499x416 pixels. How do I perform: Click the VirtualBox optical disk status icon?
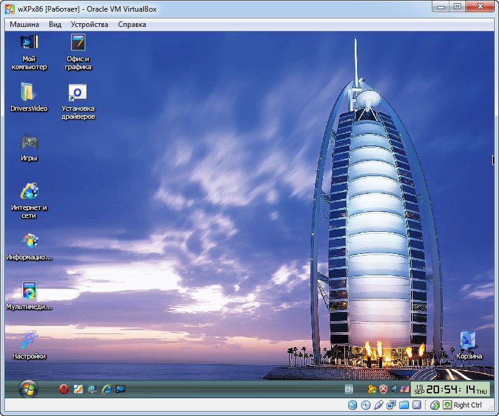[366, 405]
